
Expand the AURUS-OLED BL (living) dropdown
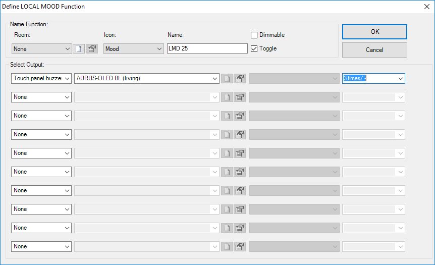tap(146, 78)
